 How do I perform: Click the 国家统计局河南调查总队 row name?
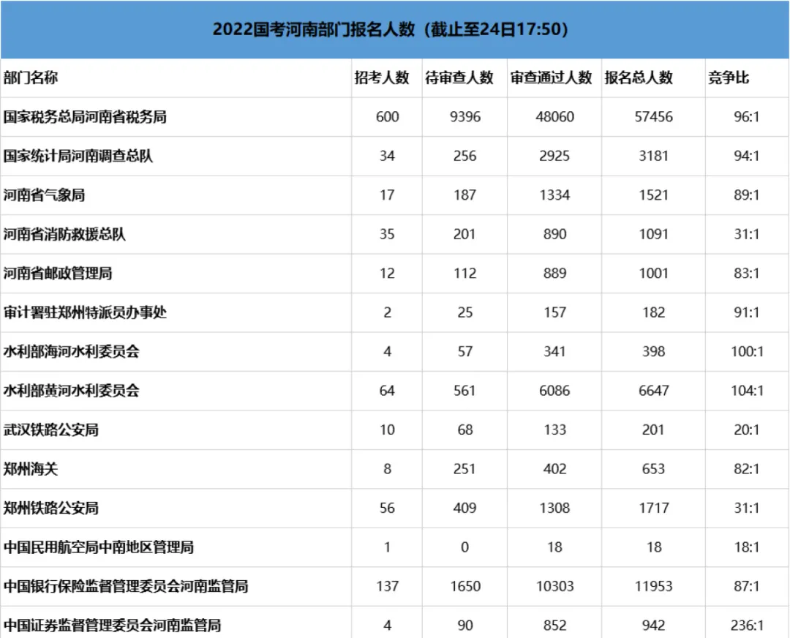(78, 156)
